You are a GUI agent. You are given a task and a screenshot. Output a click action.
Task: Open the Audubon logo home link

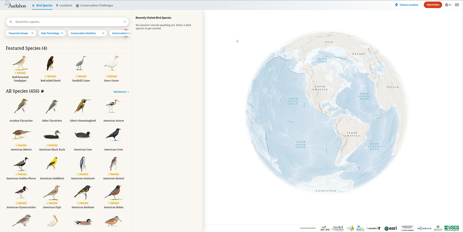pyautogui.click(x=15, y=5)
